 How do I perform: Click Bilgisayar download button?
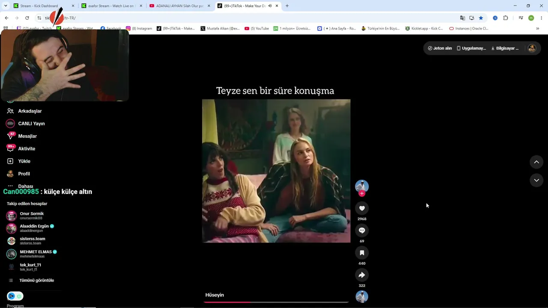click(505, 48)
